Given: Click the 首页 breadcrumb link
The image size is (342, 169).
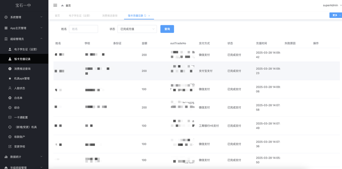Looking at the screenshot, I should pyautogui.click(x=68, y=6).
